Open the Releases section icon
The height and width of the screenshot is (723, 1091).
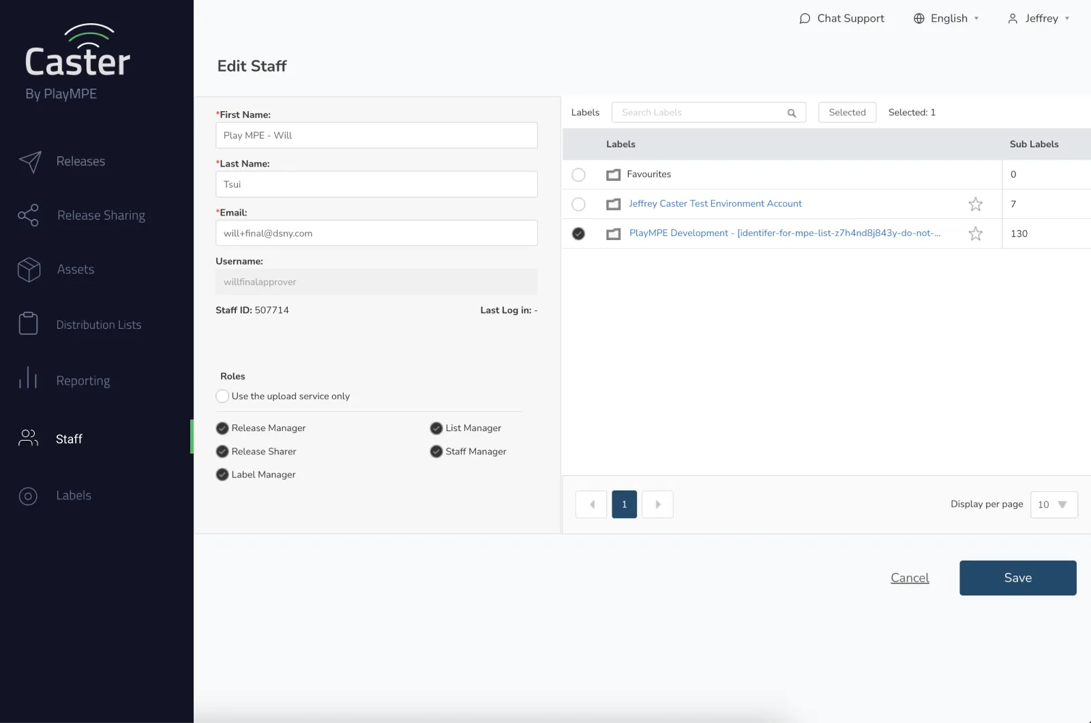pyautogui.click(x=30, y=162)
